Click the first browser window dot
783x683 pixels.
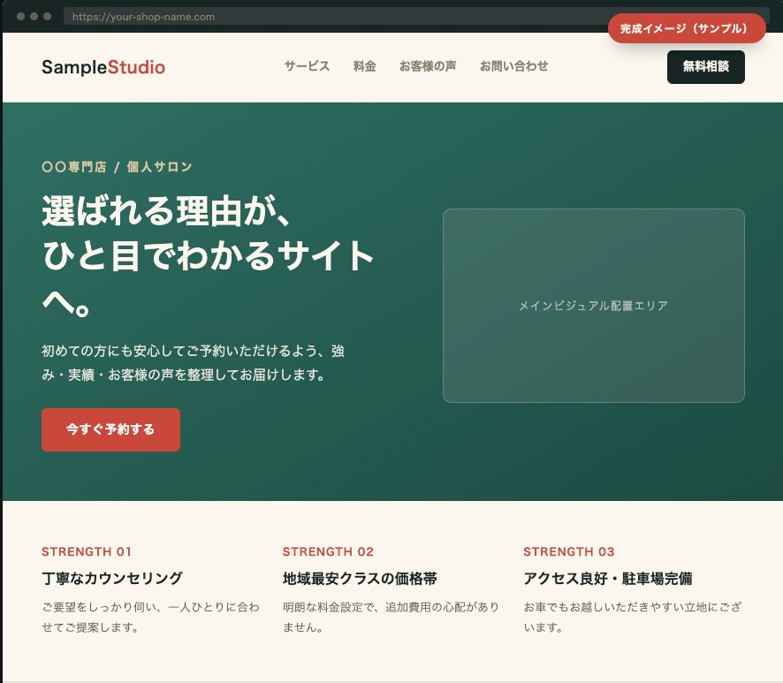(21, 17)
